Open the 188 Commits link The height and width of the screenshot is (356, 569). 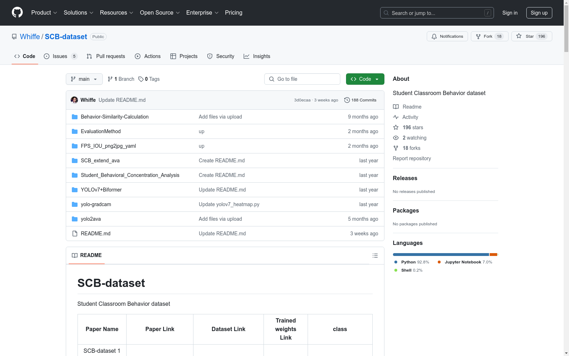pyautogui.click(x=360, y=100)
